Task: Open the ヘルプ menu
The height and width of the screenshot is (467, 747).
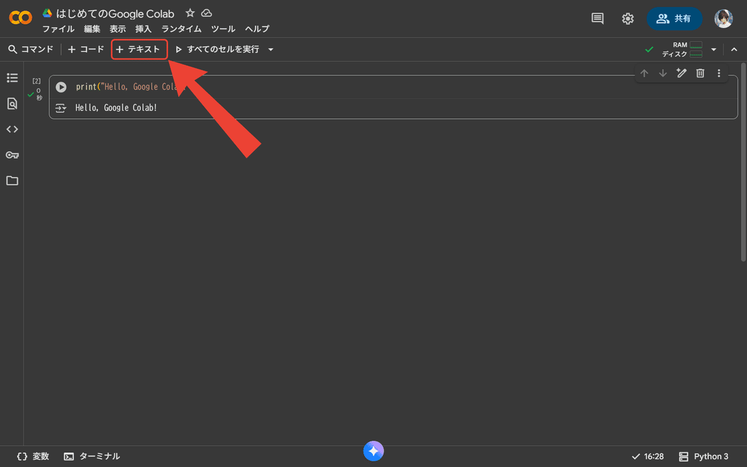Action: [257, 29]
